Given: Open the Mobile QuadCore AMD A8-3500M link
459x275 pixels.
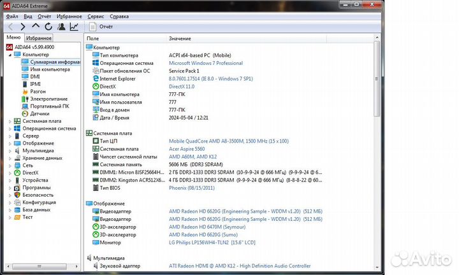Looking at the screenshot, I should 229,141.
